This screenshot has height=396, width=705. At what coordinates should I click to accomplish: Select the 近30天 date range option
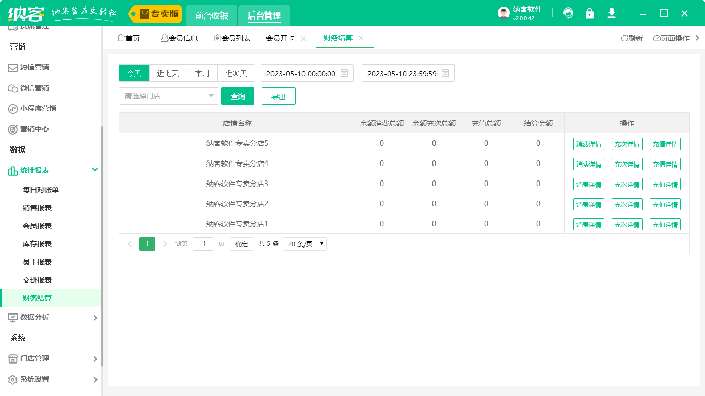coord(236,73)
